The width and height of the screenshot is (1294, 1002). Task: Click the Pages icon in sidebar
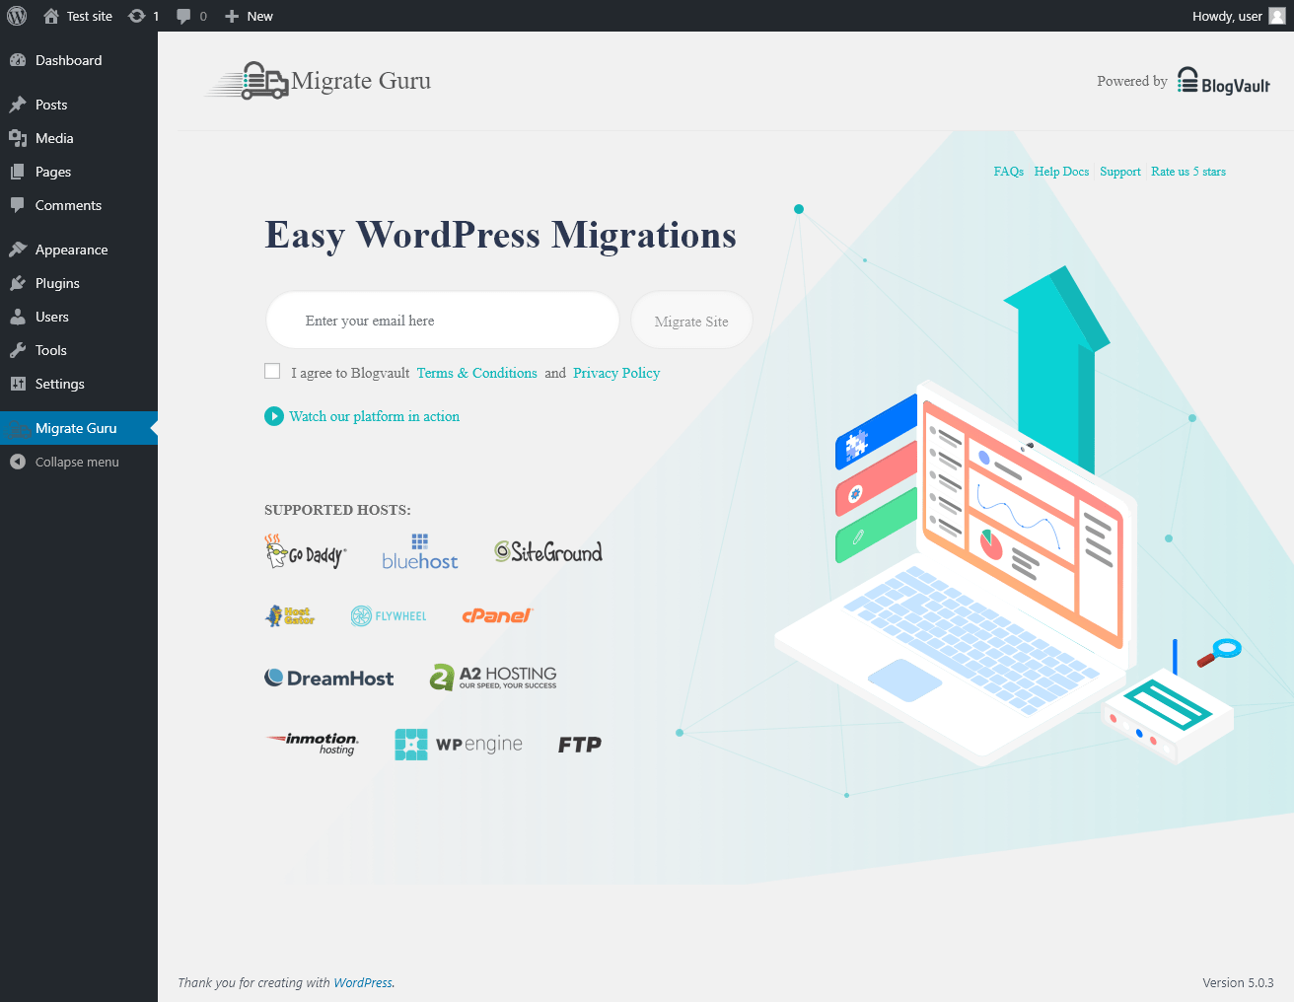(18, 172)
